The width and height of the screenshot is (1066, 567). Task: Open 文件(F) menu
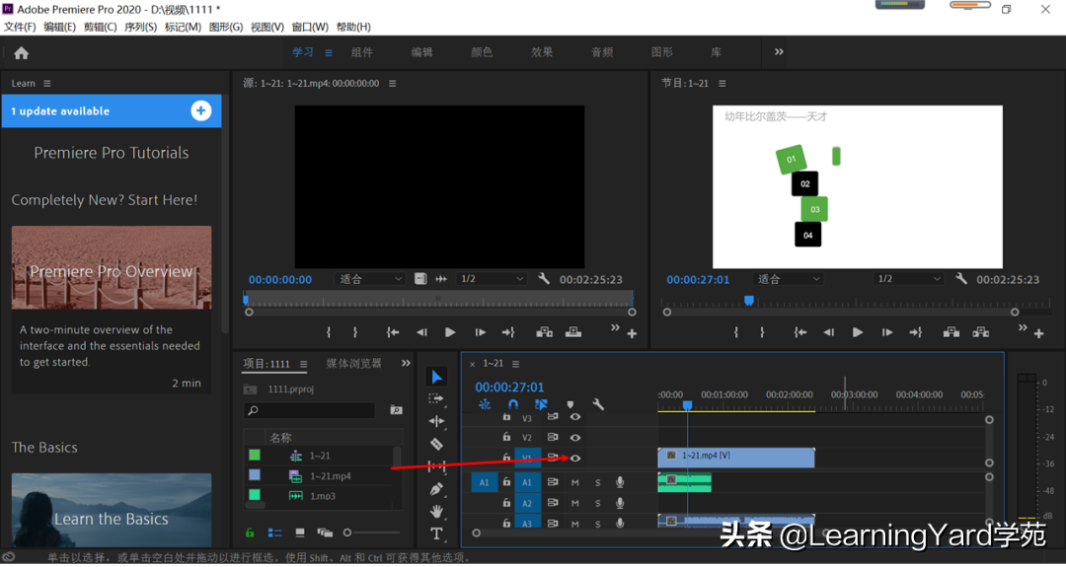click(20, 28)
